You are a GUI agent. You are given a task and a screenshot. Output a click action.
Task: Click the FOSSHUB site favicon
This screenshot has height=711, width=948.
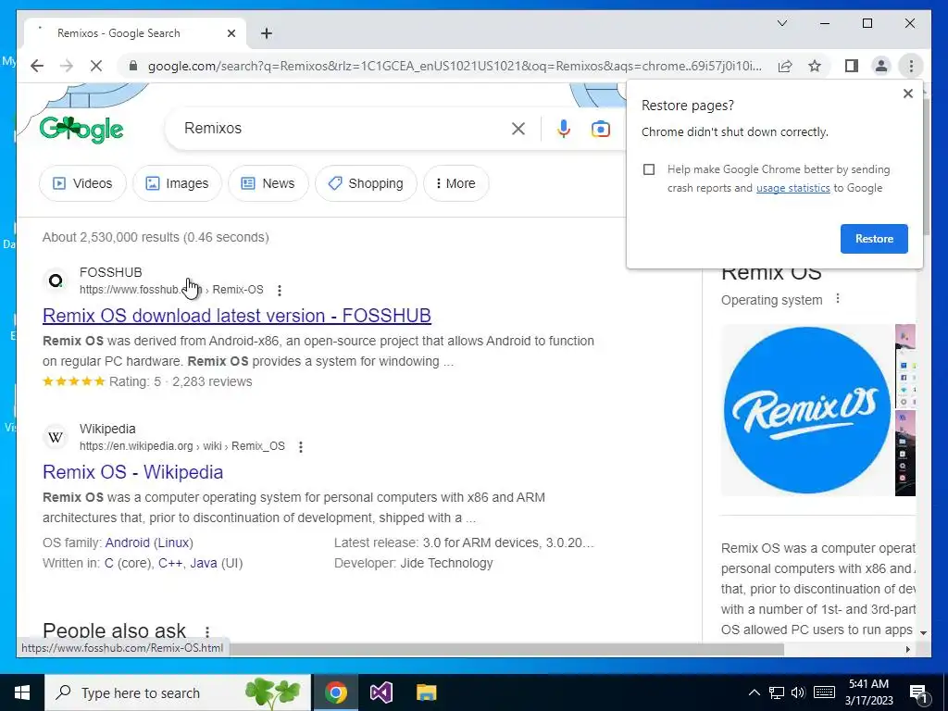(x=56, y=281)
